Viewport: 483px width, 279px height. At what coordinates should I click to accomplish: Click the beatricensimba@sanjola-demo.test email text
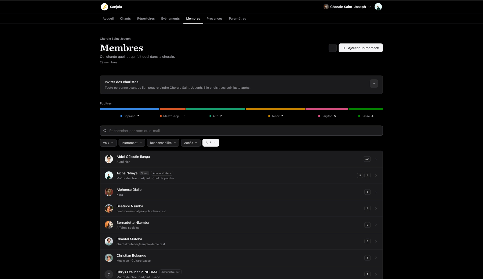(141, 211)
